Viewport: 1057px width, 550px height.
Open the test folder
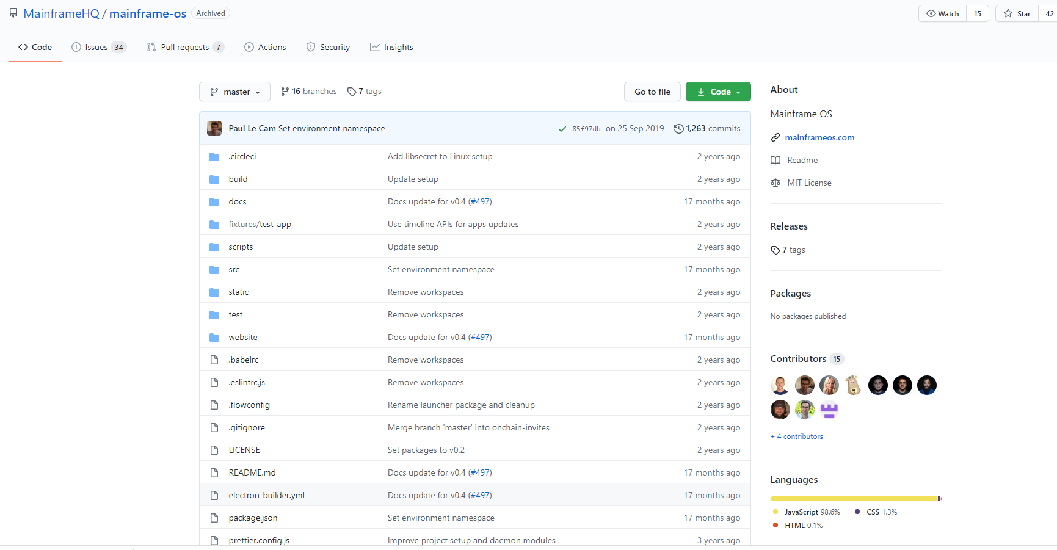pyautogui.click(x=236, y=315)
